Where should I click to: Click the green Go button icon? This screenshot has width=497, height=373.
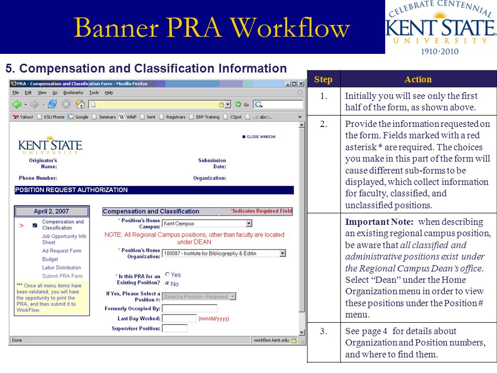point(238,104)
